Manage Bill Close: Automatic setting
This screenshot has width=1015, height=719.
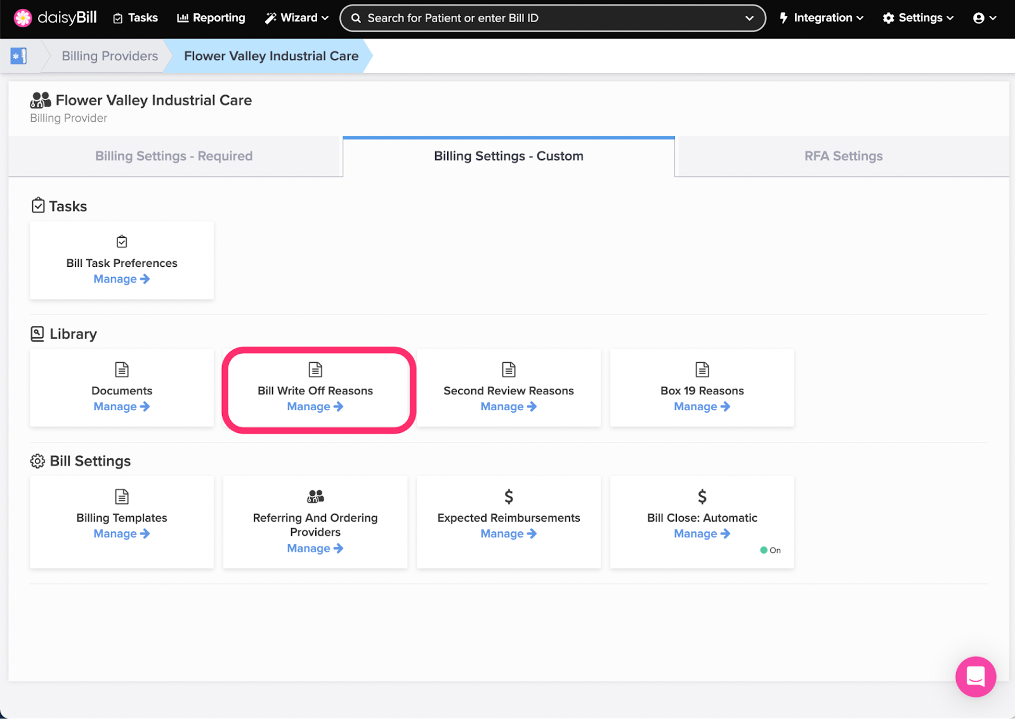[x=702, y=534]
